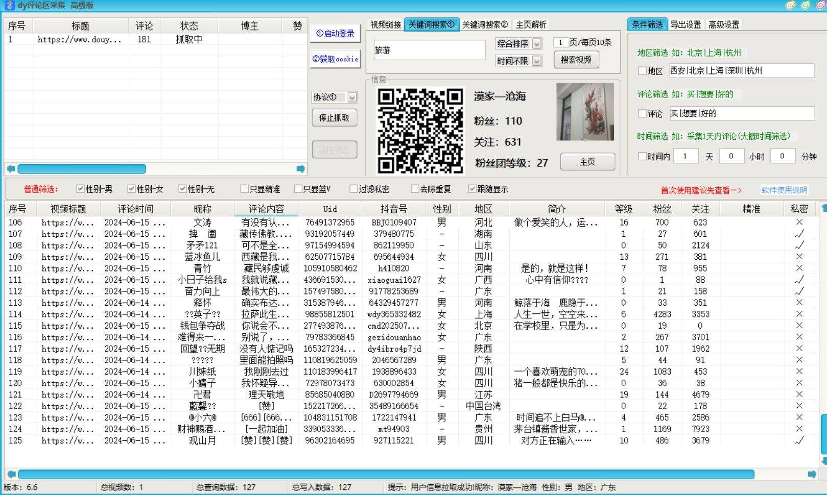Click 搜索视频 button
Image resolution: width=827 pixels, height=495 pixels.
pyautogui.click(x=576, y=60)
